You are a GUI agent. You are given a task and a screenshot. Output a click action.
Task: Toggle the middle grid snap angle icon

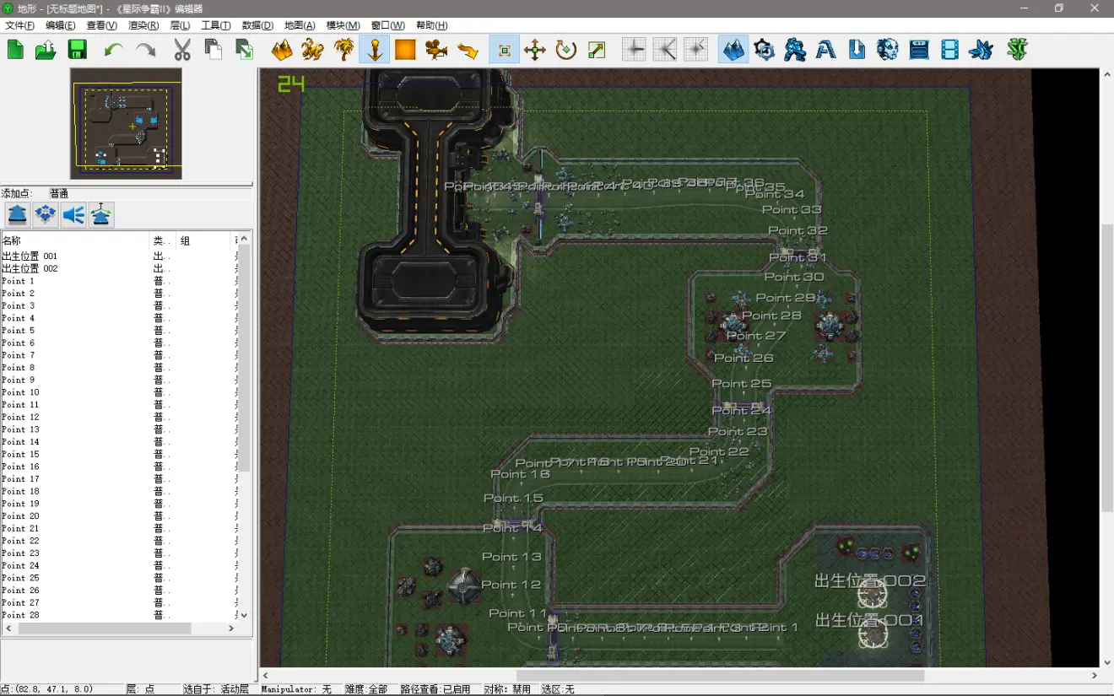coord(665,50)
